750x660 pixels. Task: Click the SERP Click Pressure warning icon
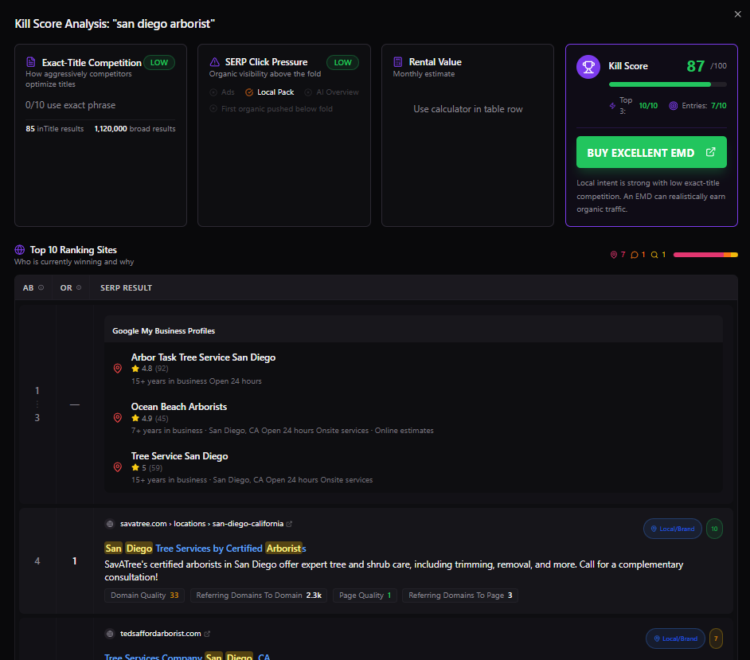214,62
